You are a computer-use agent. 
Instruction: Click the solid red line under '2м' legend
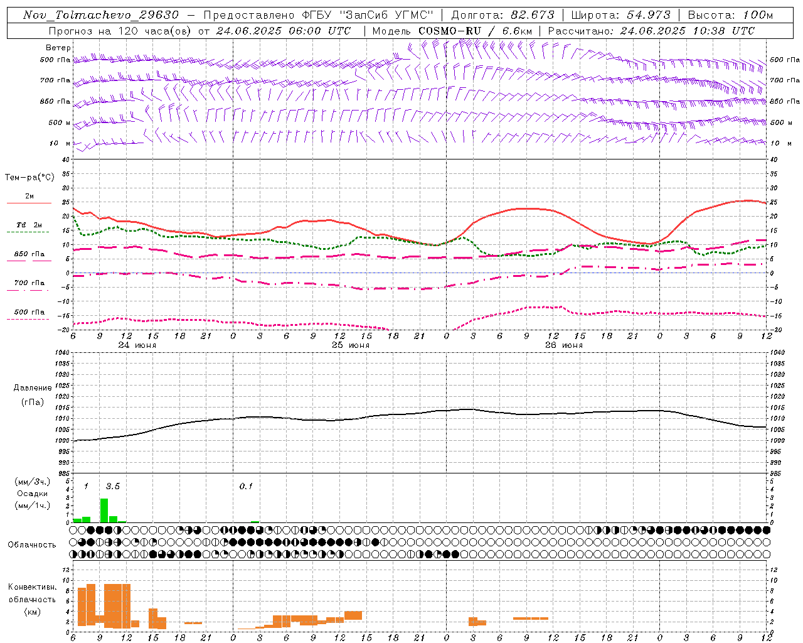[29, 203]
